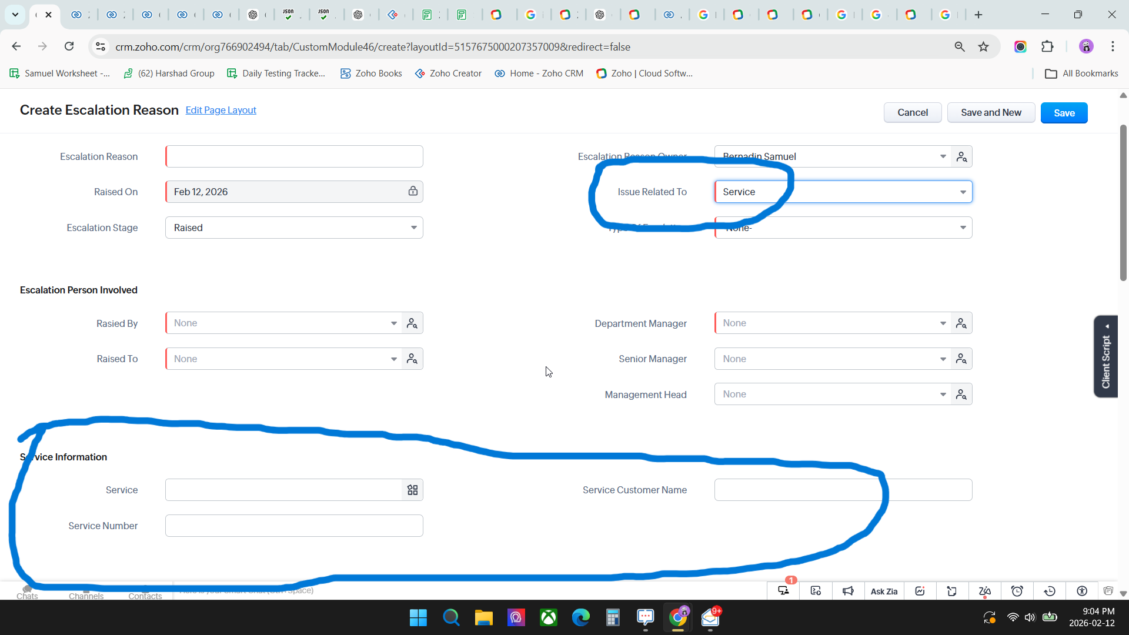Click Ask Zia in bottom bar

coord(884,591)
